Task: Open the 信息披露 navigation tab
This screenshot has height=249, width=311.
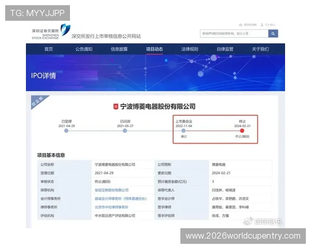Action: point(119,49)
